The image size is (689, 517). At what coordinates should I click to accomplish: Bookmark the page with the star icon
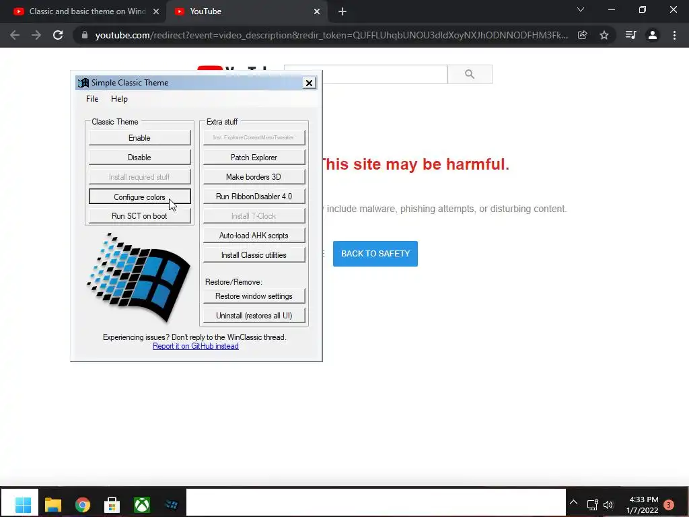point(604,35)
